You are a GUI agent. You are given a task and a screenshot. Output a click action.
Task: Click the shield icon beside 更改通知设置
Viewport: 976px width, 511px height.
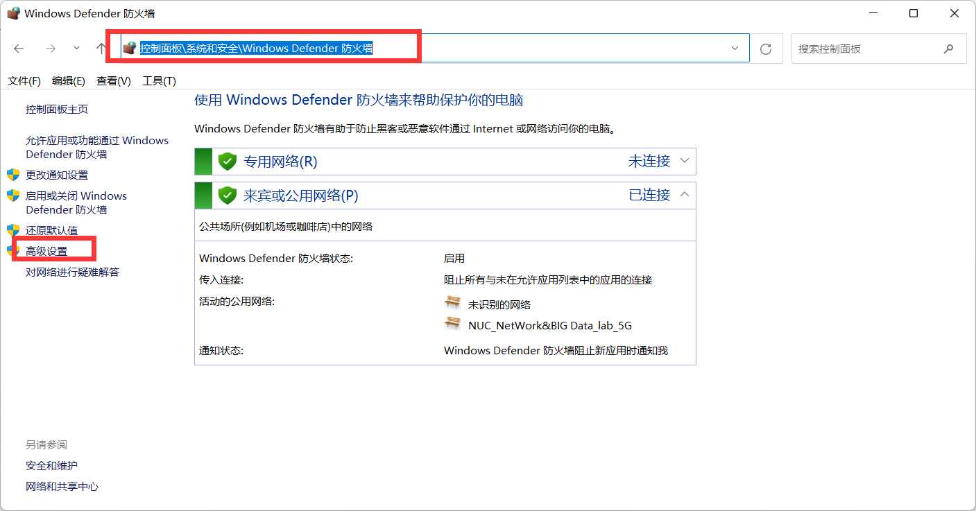click(x=13, y=175)
